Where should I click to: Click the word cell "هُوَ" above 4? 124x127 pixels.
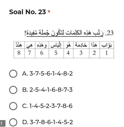[69, 45]
